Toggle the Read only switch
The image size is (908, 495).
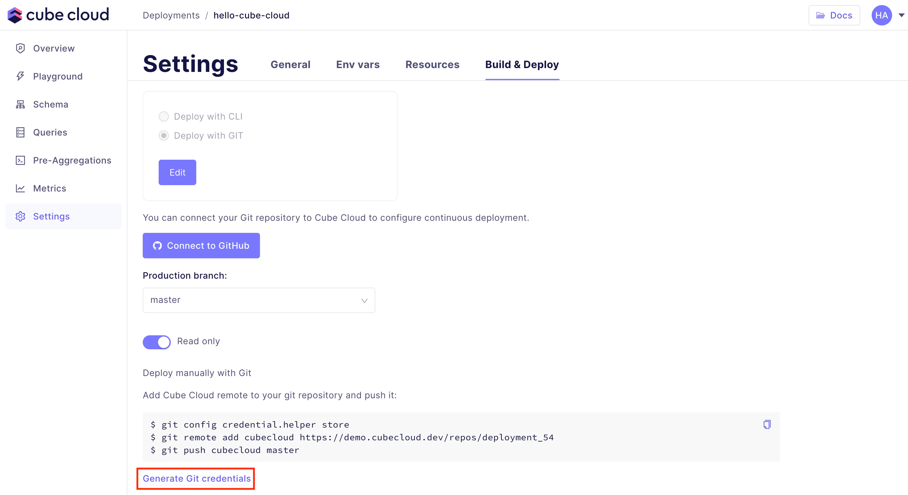click(x=156, y=342)
